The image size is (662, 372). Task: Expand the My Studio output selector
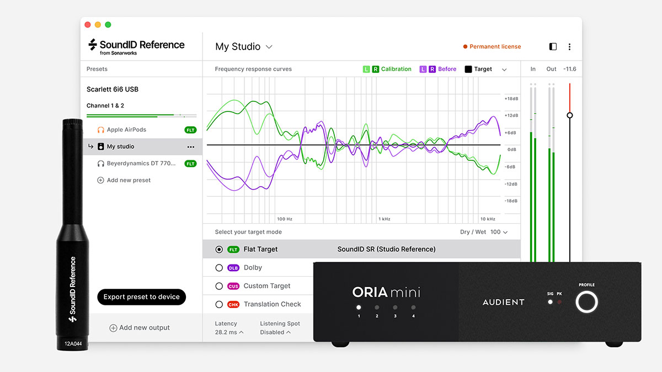[269, 47]
